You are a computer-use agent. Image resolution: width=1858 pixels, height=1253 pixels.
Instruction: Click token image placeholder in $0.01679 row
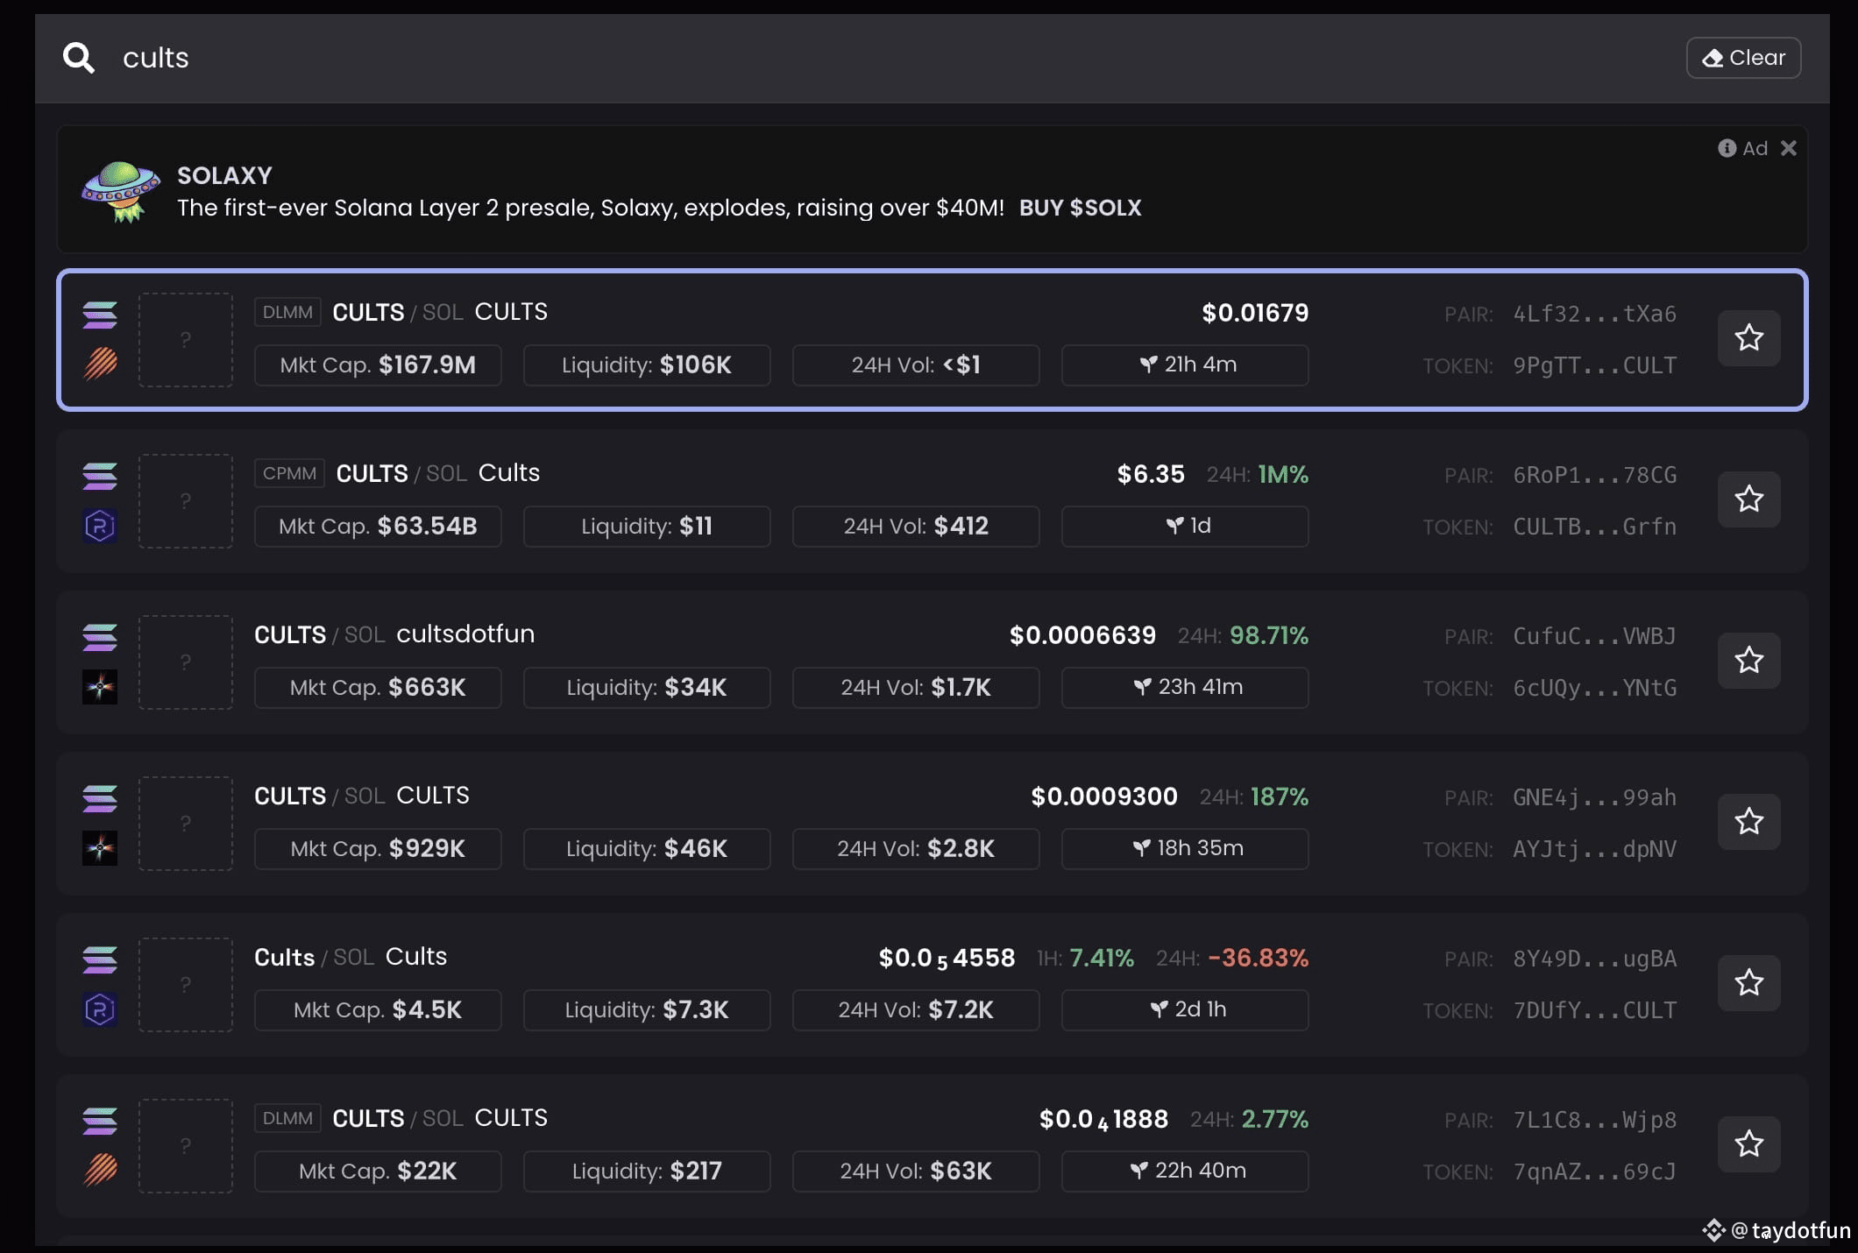[186, 340]
